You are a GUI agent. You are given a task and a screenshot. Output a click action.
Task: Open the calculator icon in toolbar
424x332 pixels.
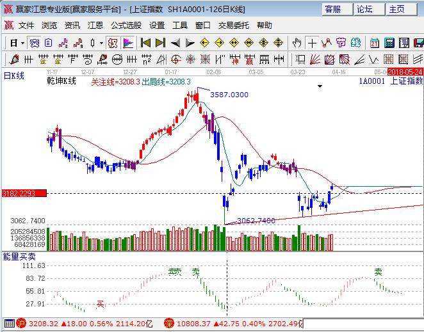389,43
